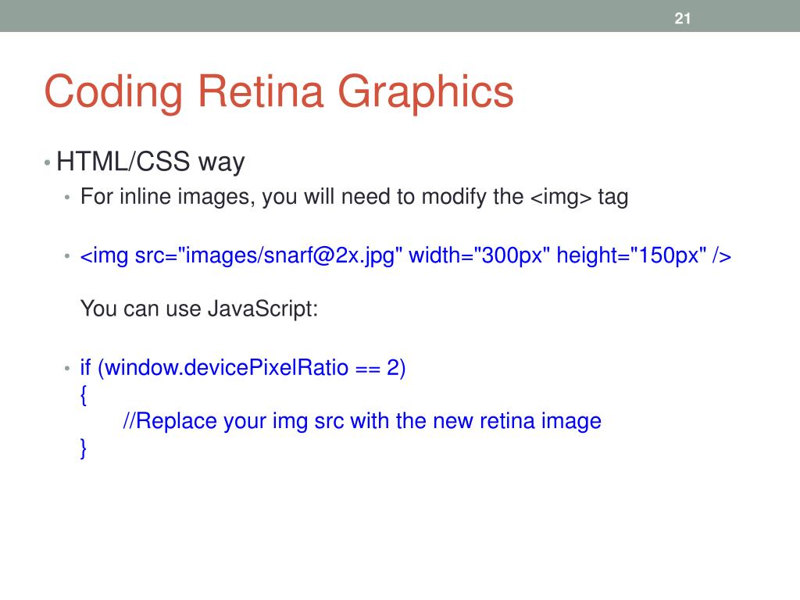Click the text You can use JavaScript:
Viewport: 800px width, 600px height.
[x=199, y=309]
